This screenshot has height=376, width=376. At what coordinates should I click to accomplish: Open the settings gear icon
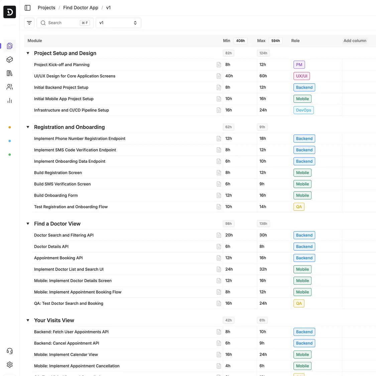pos(10,365)
